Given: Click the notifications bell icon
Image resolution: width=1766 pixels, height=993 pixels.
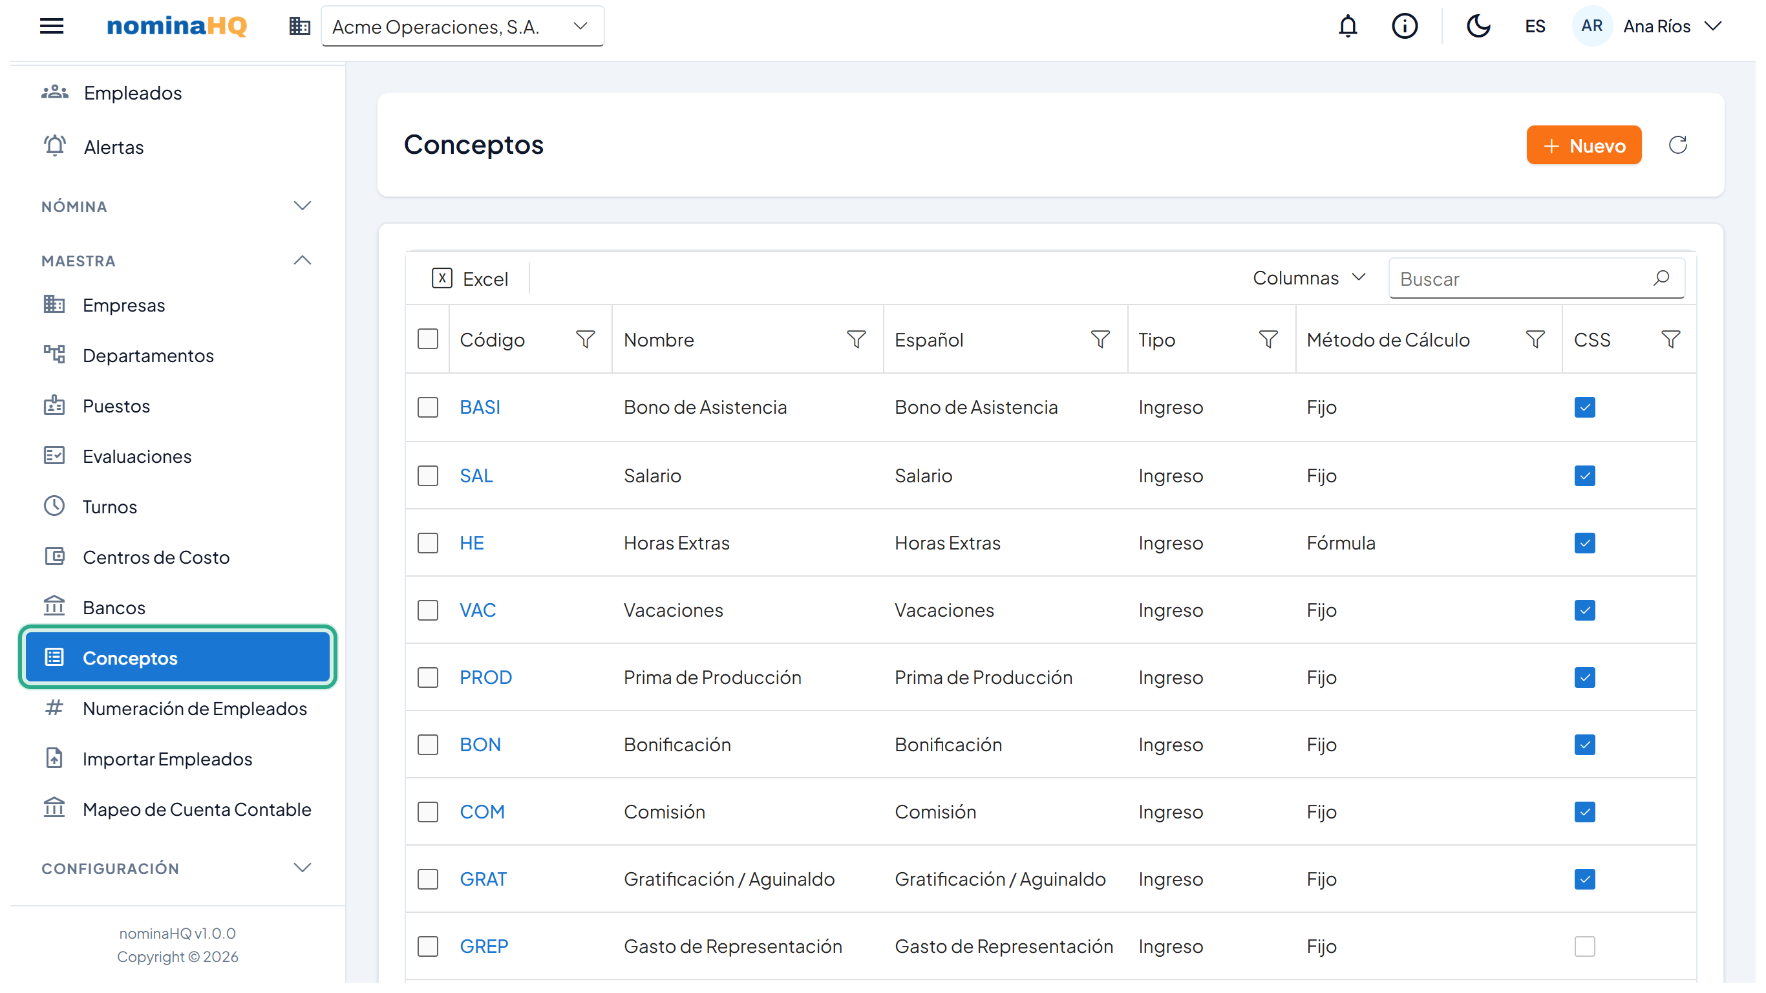Looking at the screenshot, I should 1348,26.
